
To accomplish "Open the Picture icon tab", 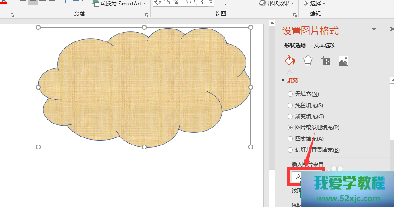I will (x=343, y=61).
